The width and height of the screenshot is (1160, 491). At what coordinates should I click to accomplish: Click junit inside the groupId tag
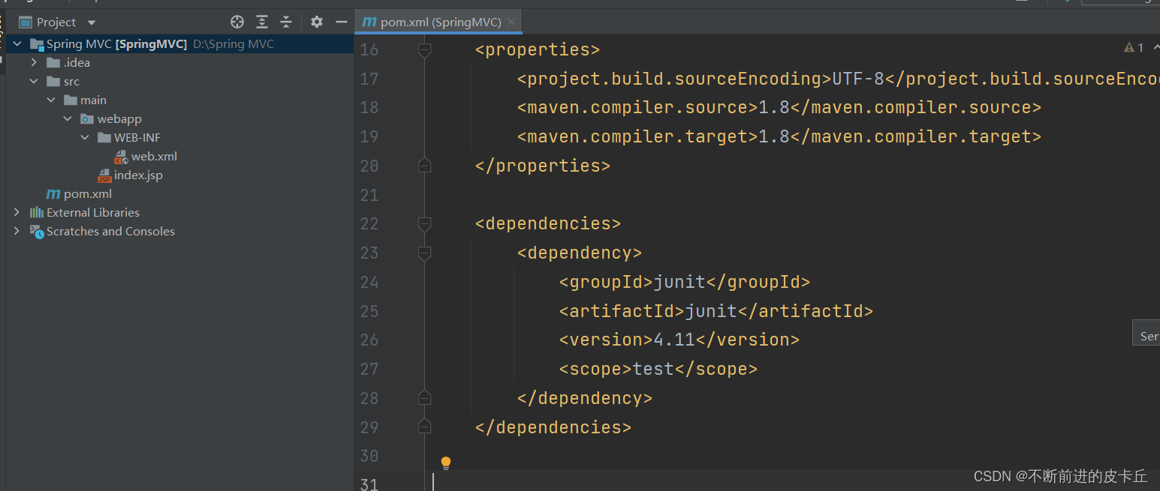tap(679, 282)
